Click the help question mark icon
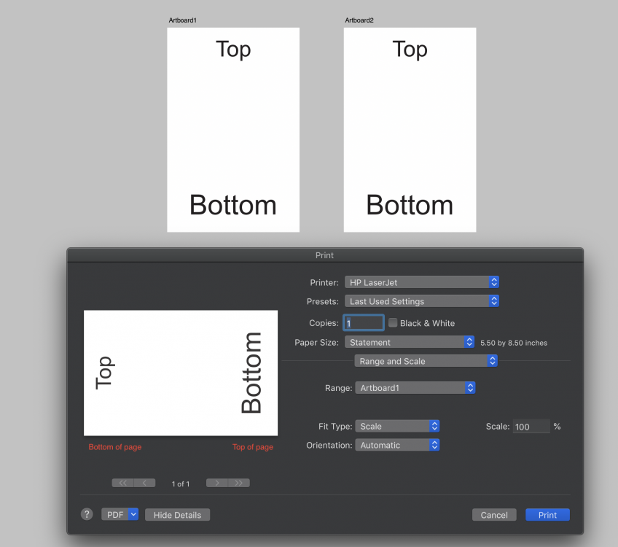Screen dimensions: 618x547 87,514
